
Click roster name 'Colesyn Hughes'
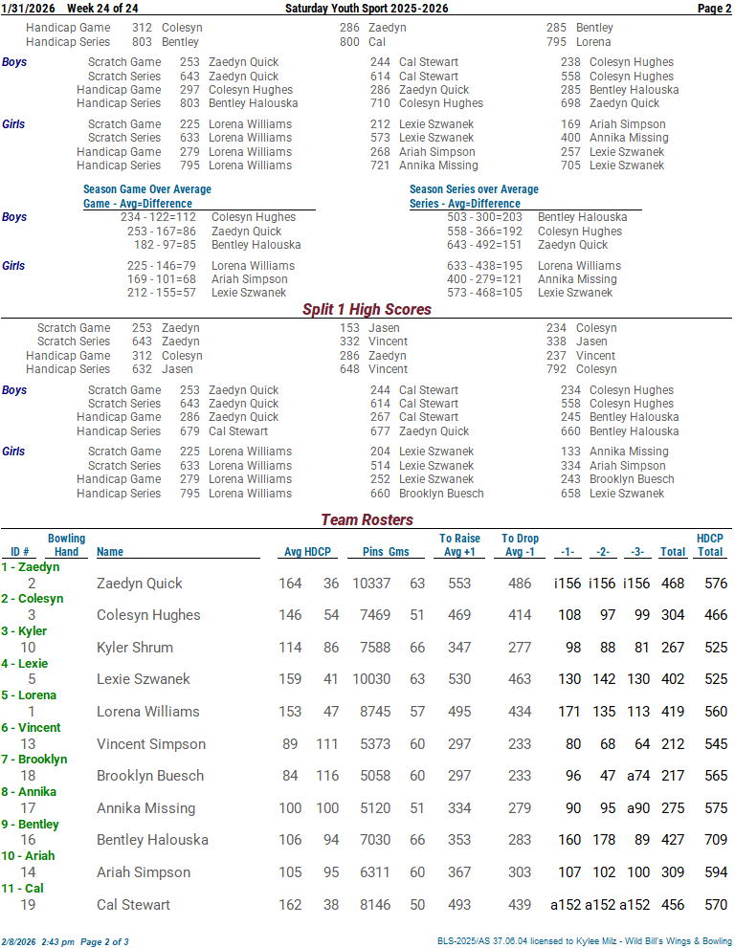(148, 615)
